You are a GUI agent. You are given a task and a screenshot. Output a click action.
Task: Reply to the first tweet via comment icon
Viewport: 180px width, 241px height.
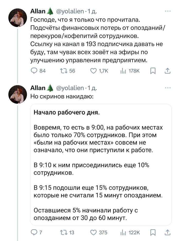[x=34, y=71]
